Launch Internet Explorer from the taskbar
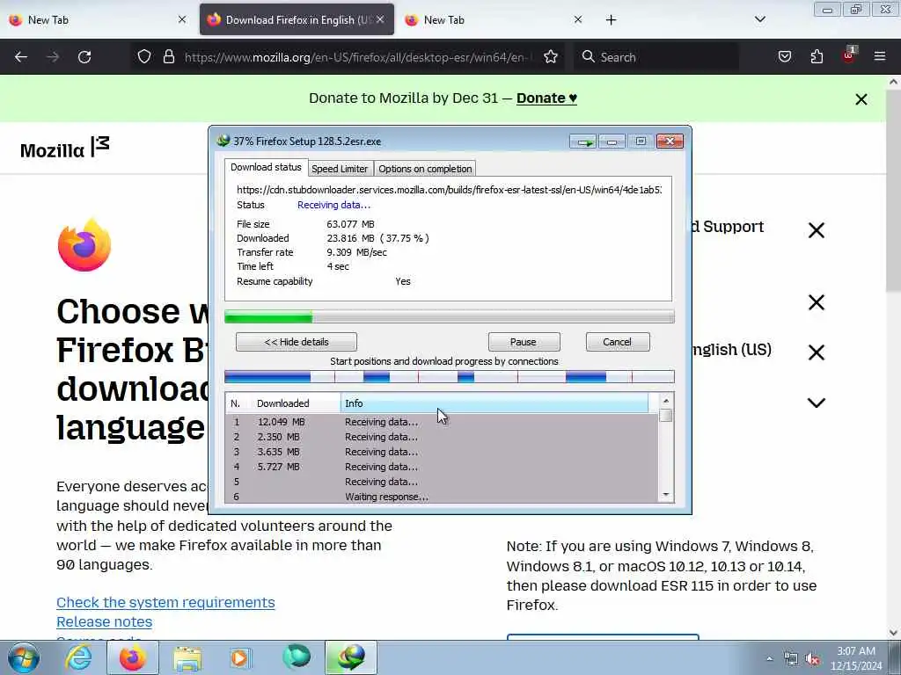The height and width of the screenshot is (675, 901). [78, 657]
